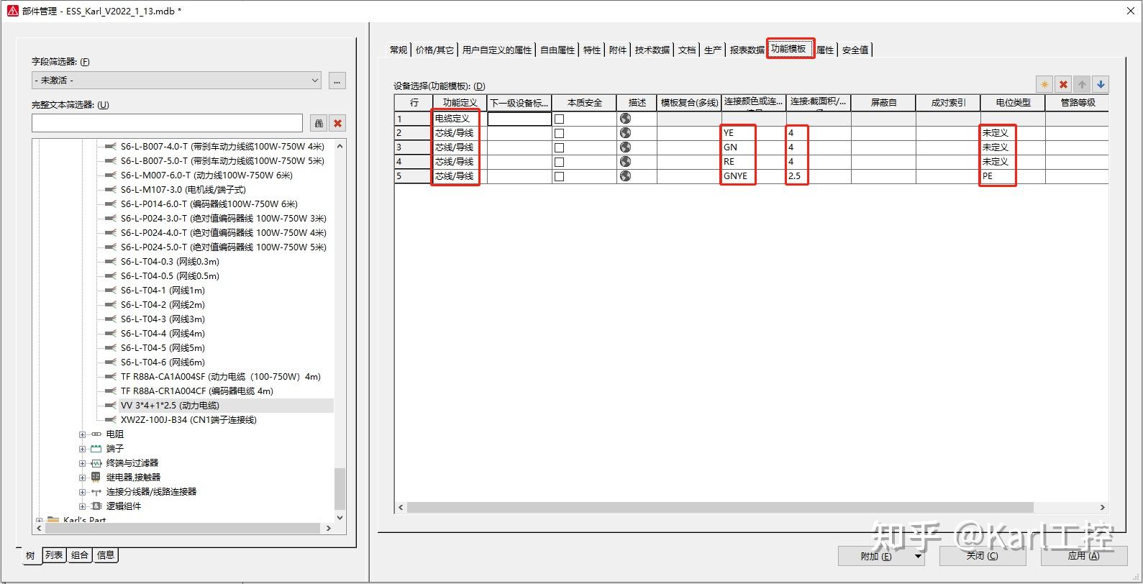Select tree item VV 3*4+1*2.5 动力电缆
The height and width of the screenshot is (584, 1143).
coord(170,406)
